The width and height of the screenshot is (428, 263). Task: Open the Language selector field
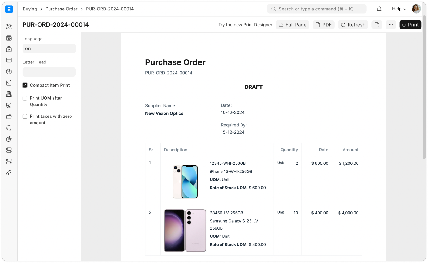pyautogui.click(x=49, y=49)
